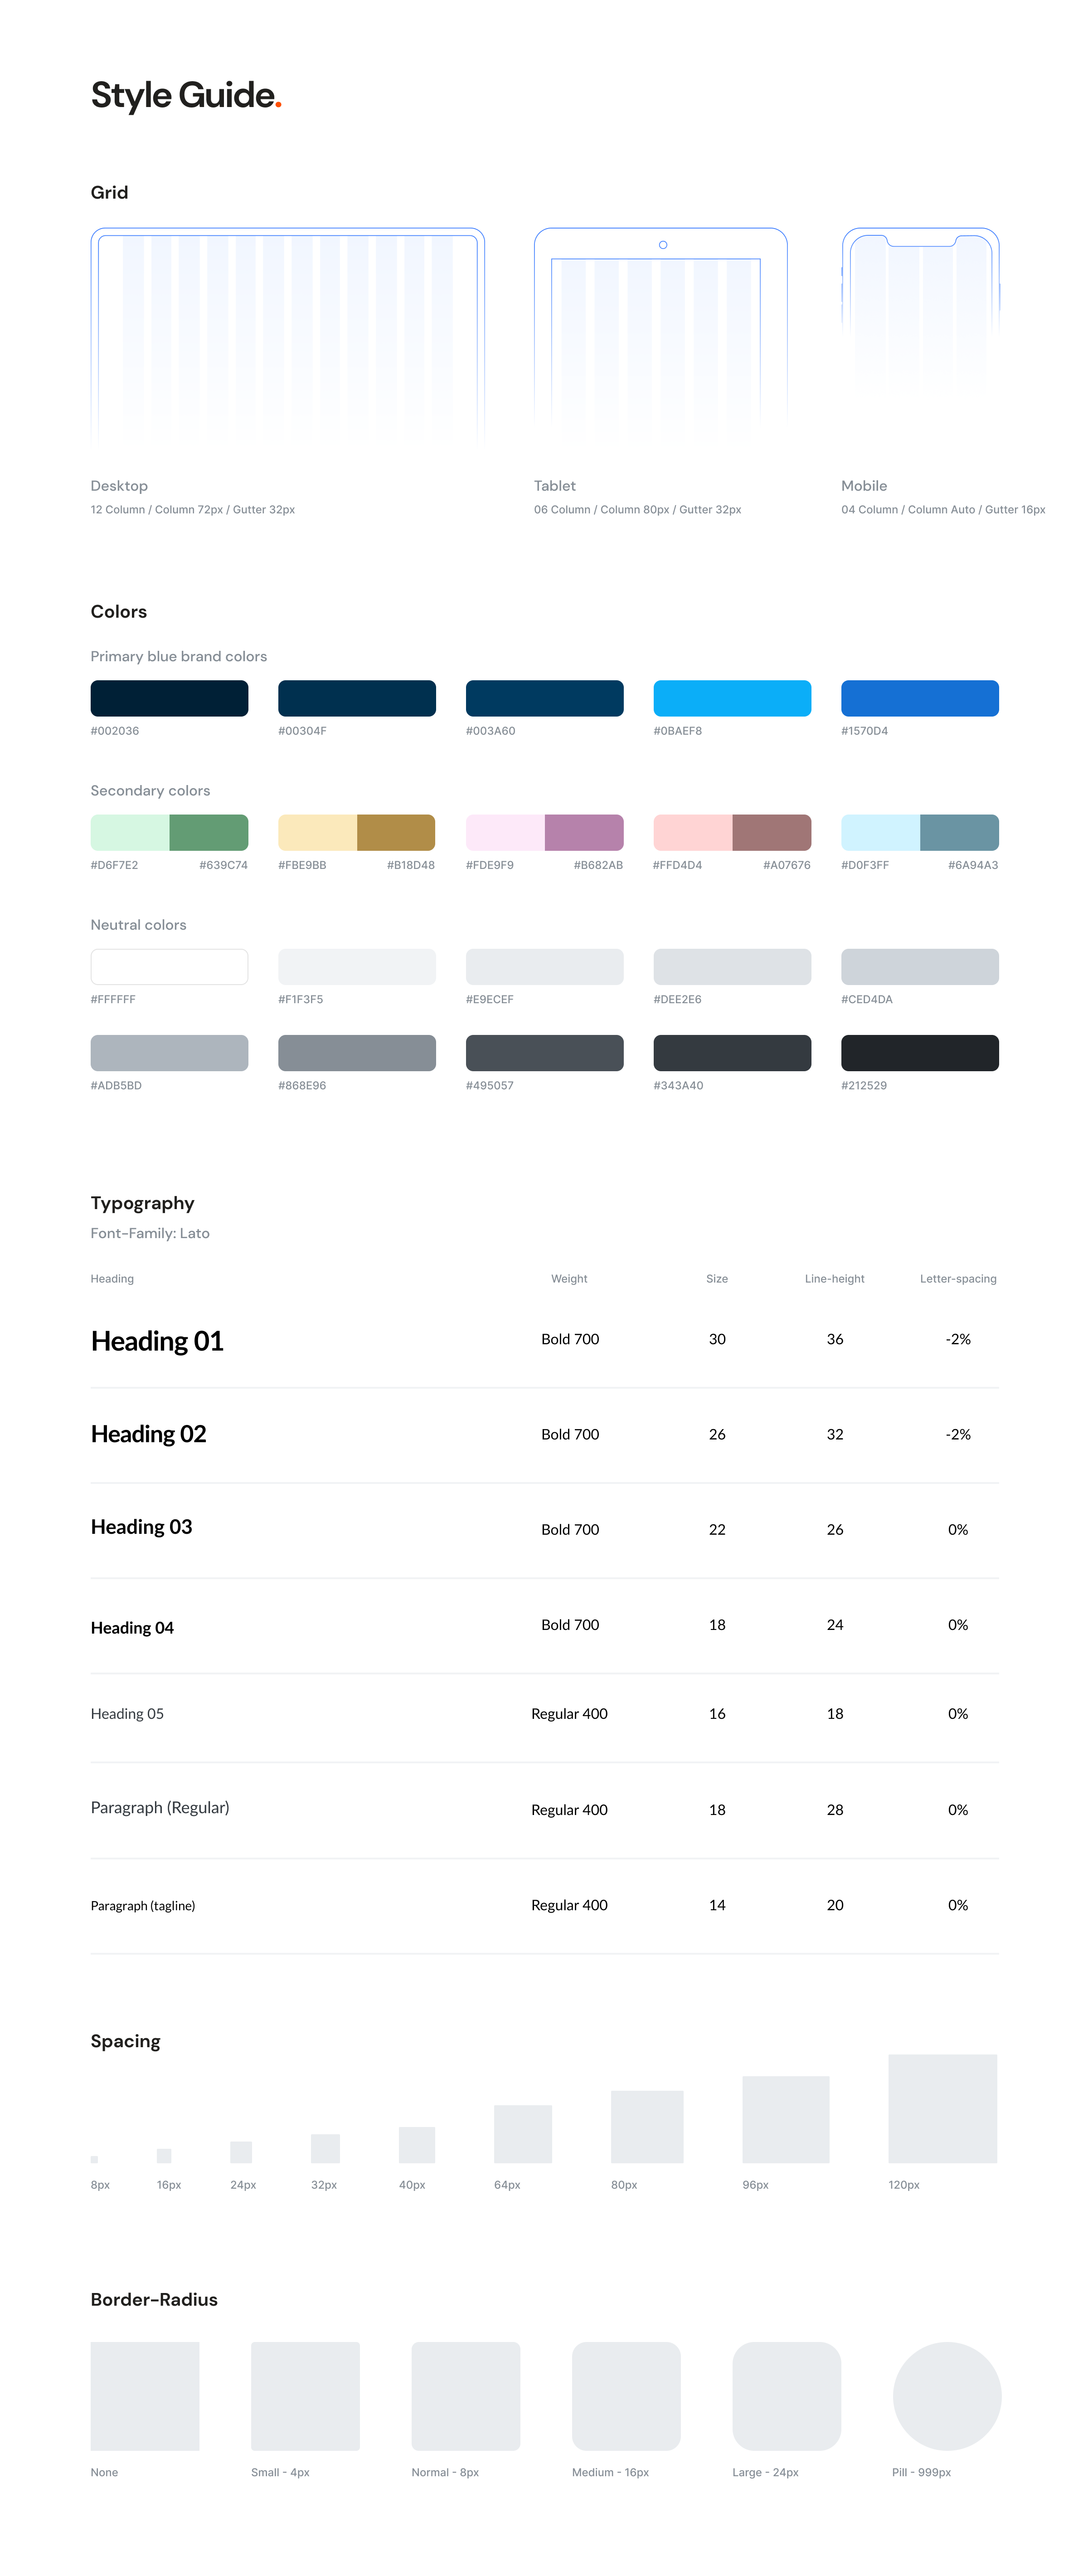Select the #868E96 gray neutral swatch
This screenshot has width=1088, height=2576.
tap(357, 1052)
